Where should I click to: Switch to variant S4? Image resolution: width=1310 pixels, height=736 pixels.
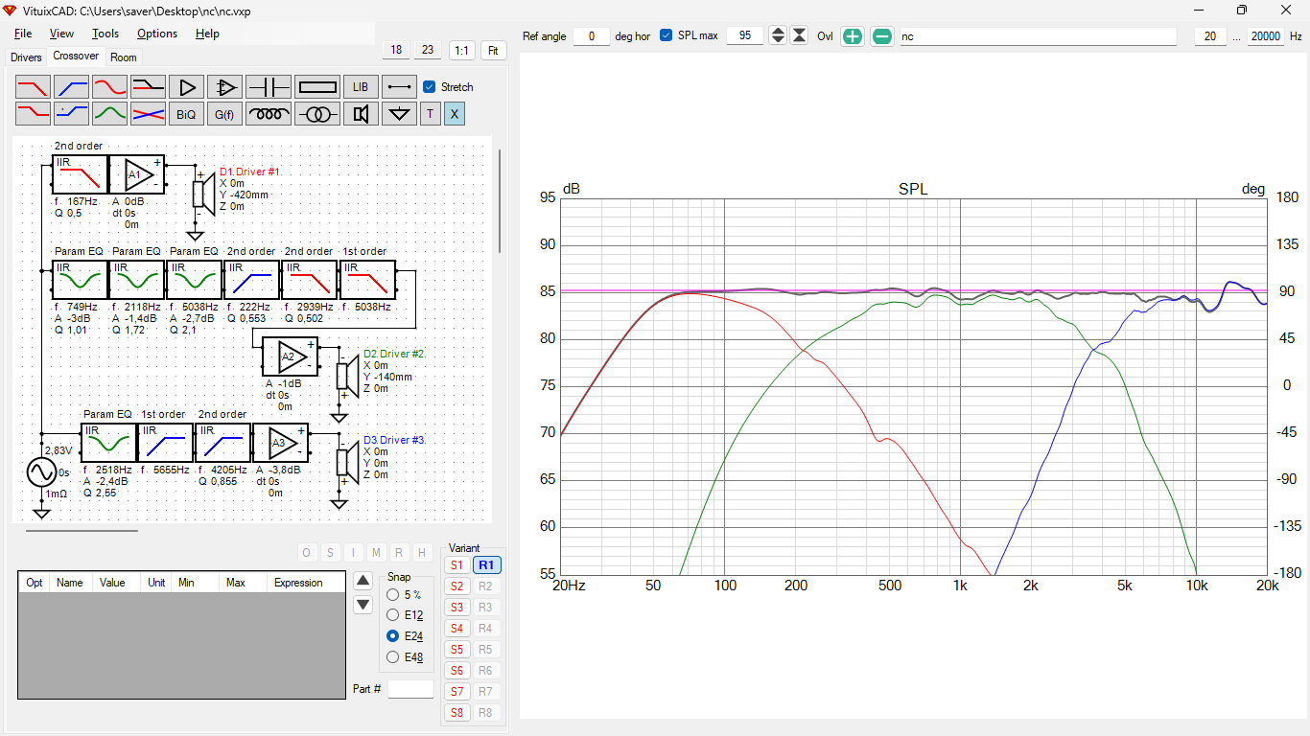coord(456,629)
